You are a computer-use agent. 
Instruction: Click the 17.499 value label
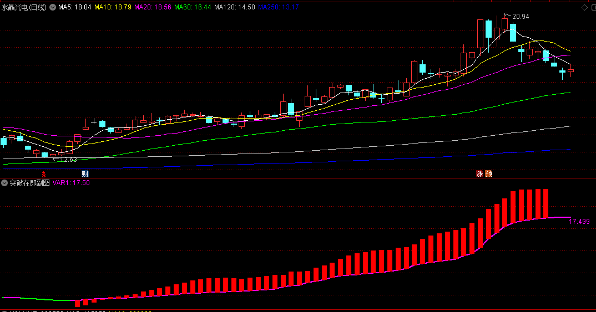tap(579, 222)
